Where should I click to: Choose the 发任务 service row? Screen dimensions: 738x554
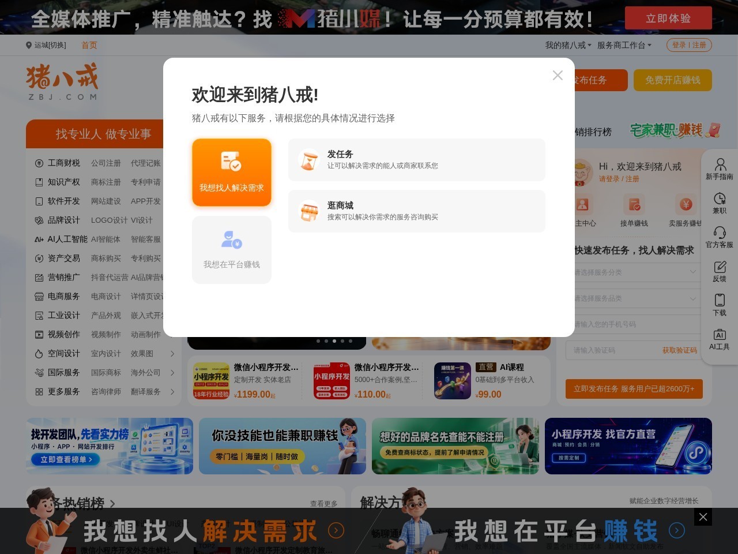[417, 160]
